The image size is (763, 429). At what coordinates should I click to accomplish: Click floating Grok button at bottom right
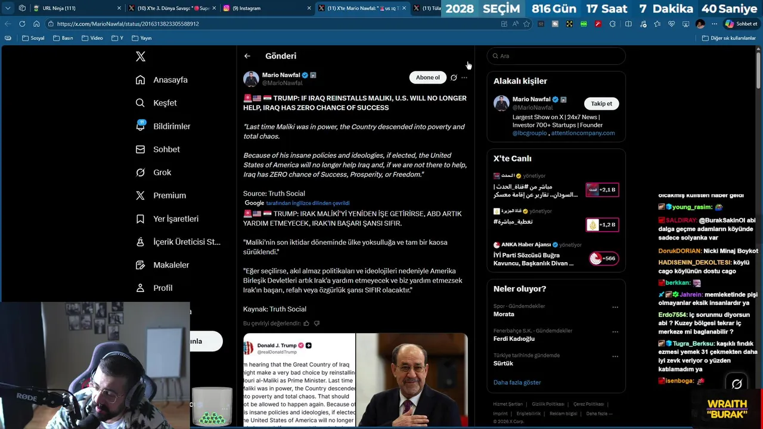[x=737, y=384]
